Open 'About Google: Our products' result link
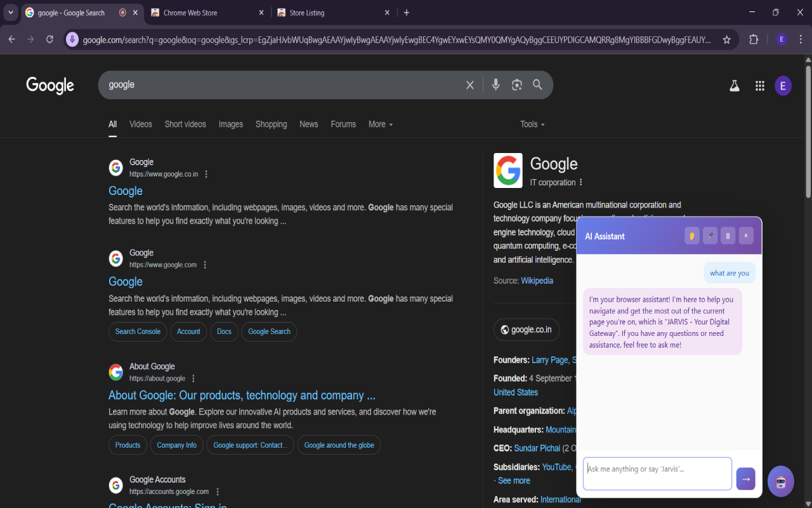812x508 pixels. click(242, 396)
